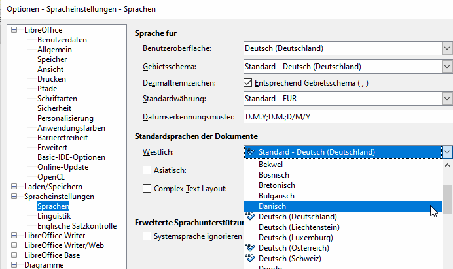Click spellcheck icon beside Deutsch (Österreich)

(250, 247)
